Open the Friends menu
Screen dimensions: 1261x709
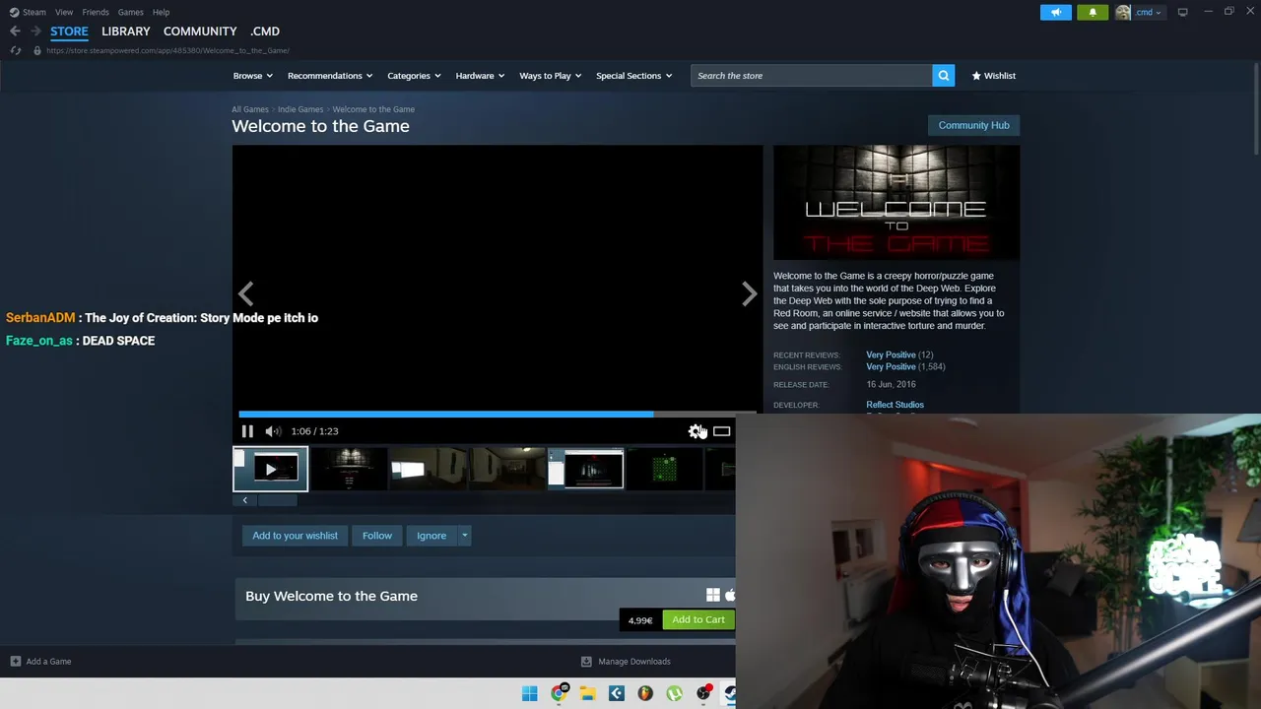(96, 12)
